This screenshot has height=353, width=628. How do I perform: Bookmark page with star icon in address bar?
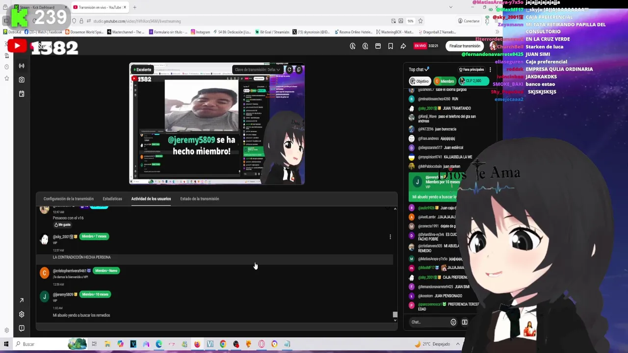(420, 21)
